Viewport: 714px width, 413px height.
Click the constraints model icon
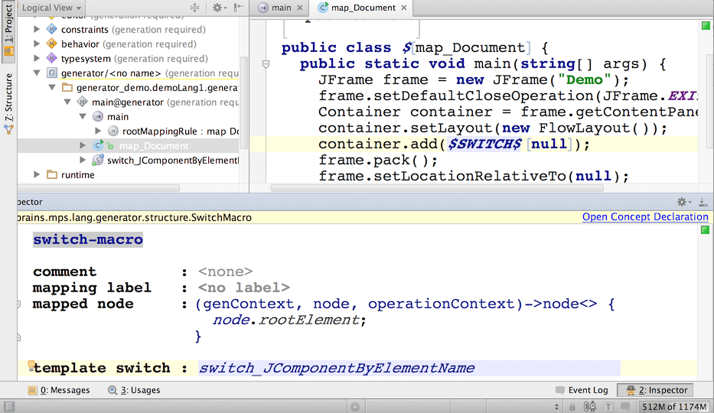pyautogui.click(x=52, y=29)
